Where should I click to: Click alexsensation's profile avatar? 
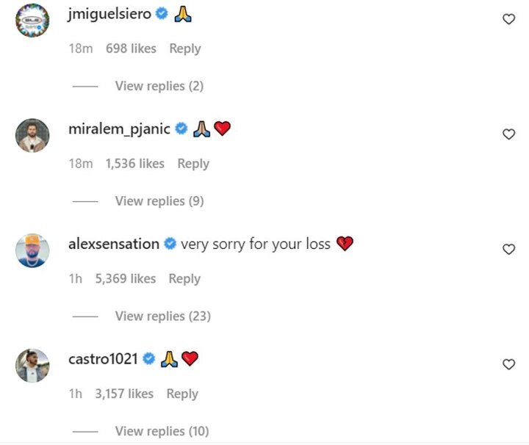[x=32, y=251]
